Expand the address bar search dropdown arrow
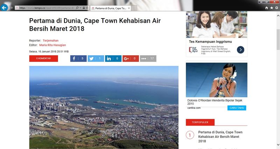 80,8
